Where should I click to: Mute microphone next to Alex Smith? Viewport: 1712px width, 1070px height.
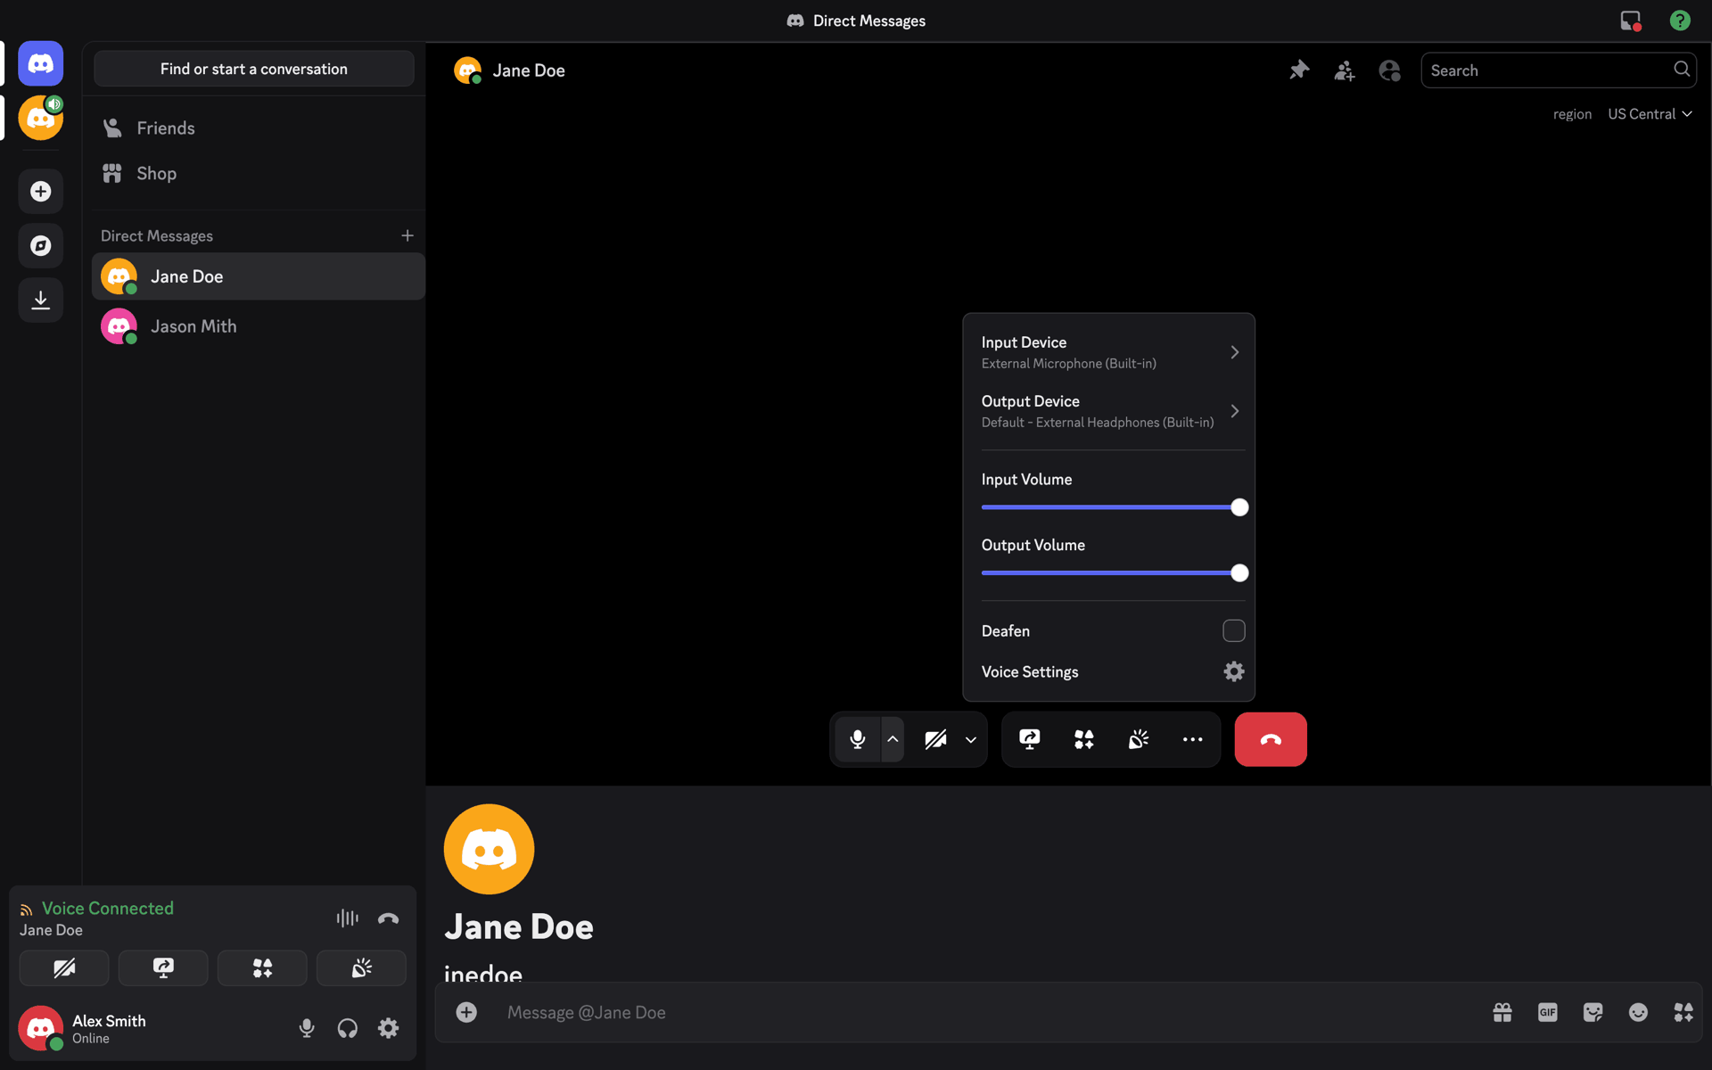coord(307,1028)
